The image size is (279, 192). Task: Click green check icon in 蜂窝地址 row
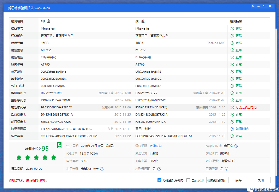tap(232, 79)
